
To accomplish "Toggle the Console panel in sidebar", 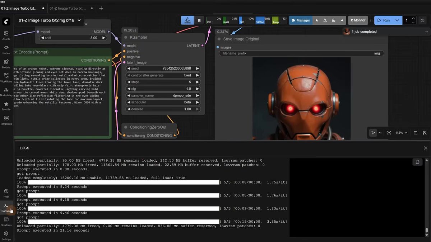I will (x=6, y=207).
